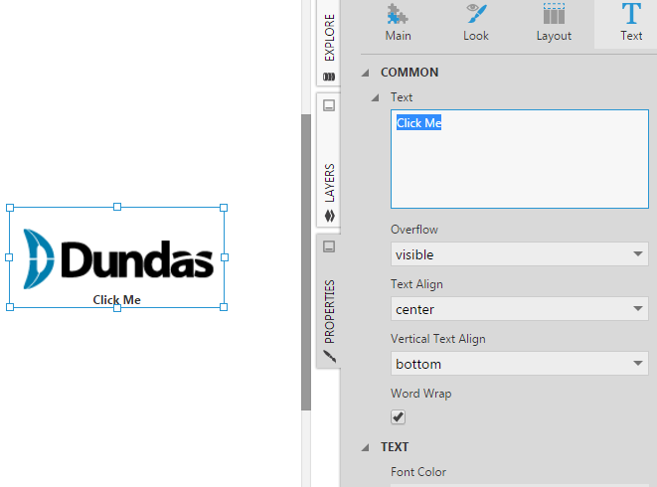Click the right-middle selection handle

pos(225,257)
